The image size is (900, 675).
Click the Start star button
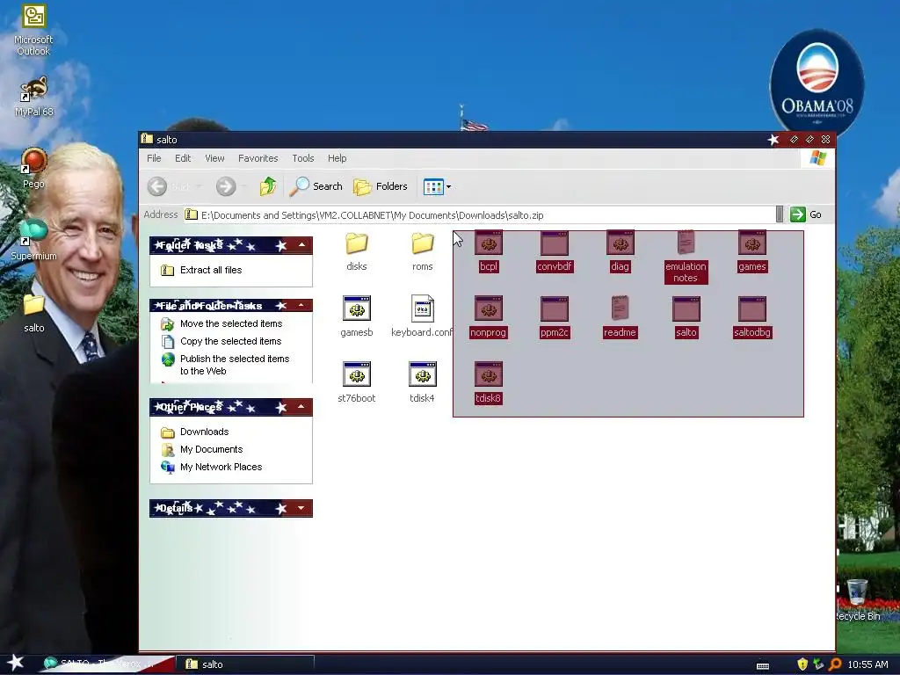click(x=15, y=663)
